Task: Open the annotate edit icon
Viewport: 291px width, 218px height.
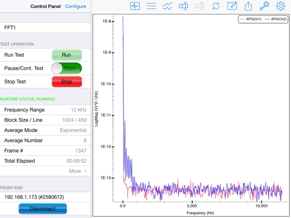Action: pyautogui.click(x=232, y=6)
